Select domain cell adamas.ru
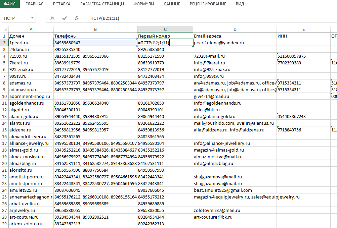Image resolution: width=337 pixels, height=228 pixels. (x=31, y=83)
